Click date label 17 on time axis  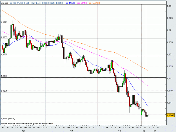(x=155, y=131)
